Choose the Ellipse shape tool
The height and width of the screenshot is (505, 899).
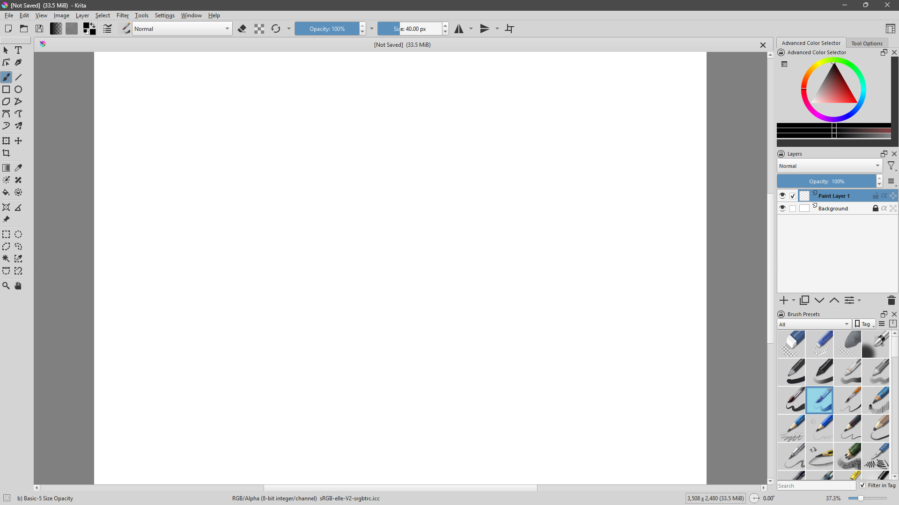[x=18, y=89]
